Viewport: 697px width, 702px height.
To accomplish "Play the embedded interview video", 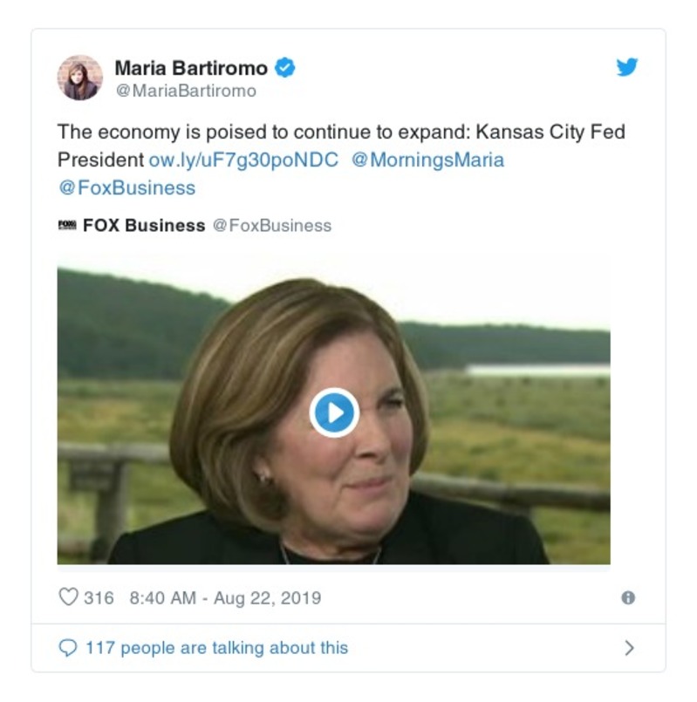I will (334, 412).
